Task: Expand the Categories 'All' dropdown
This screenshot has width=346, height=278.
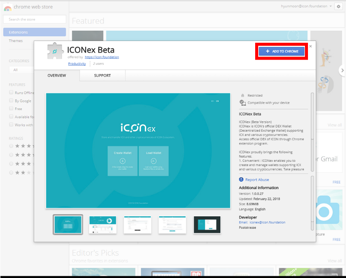Action: click(x=21, y=70)
